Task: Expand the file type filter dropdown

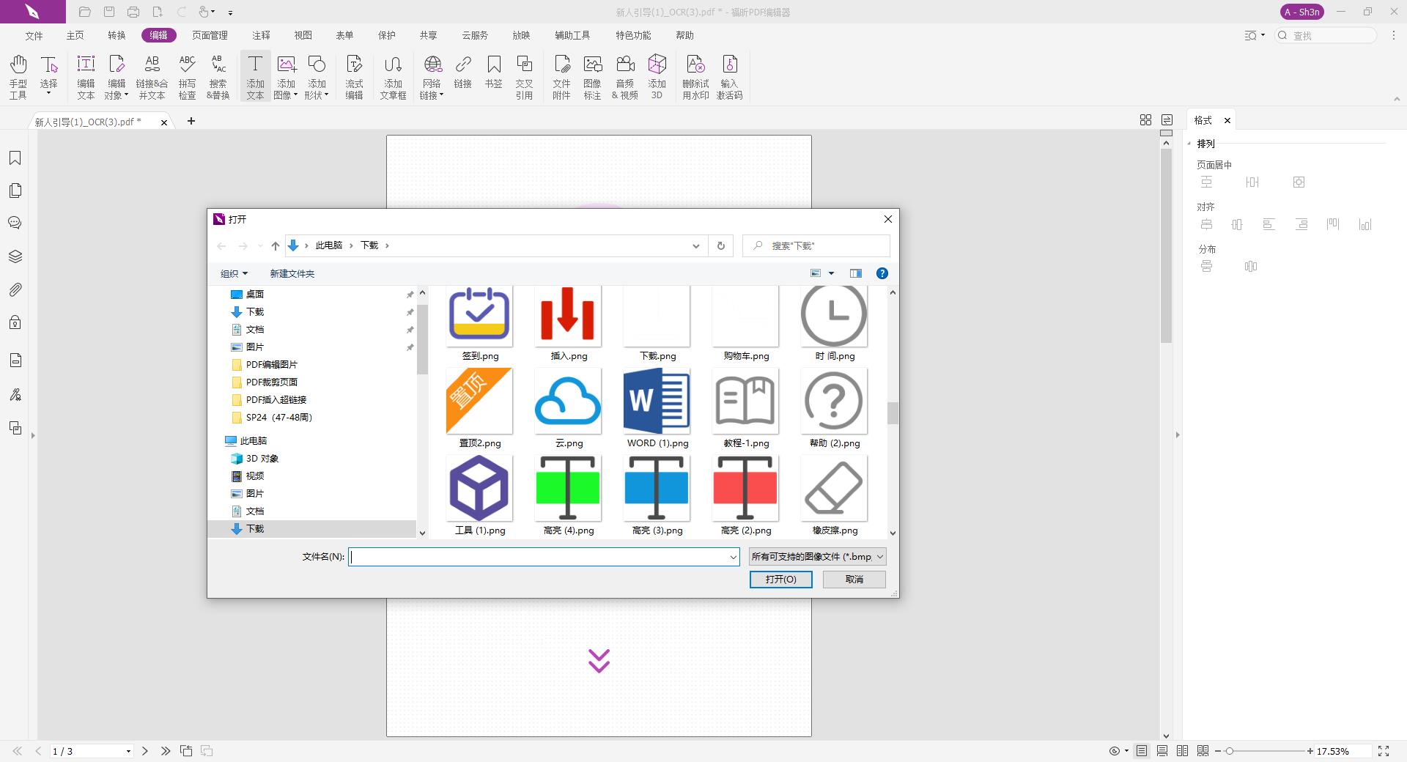Action: point(880,557)
